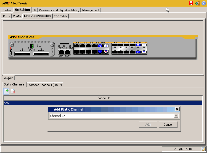The width and height of the screenshot is (207, 153).
Task: Click Cancel in Add Static Channel dialog
Action: tap(168, 125)
